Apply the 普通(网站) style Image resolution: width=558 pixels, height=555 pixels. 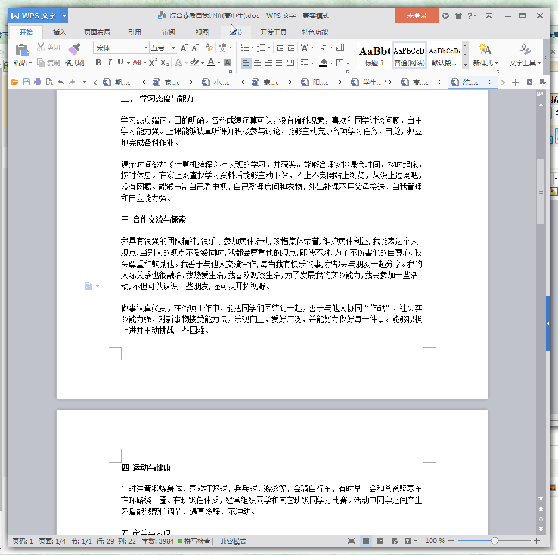click(409, 55)
